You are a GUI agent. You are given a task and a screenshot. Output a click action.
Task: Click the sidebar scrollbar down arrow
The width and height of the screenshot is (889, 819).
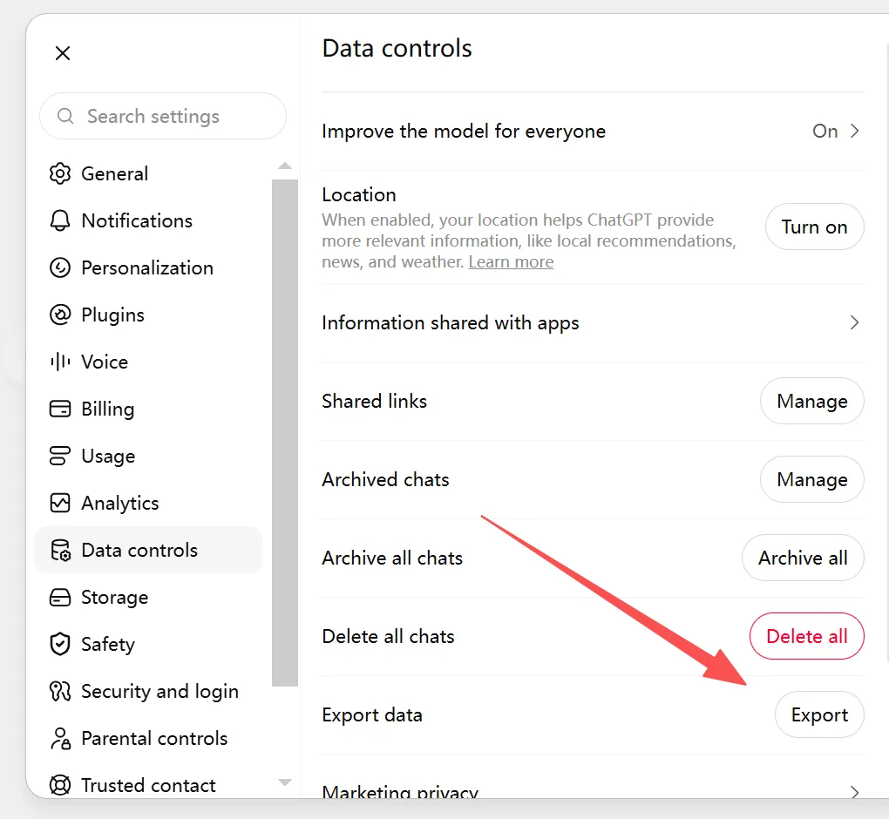coord(285,782)
